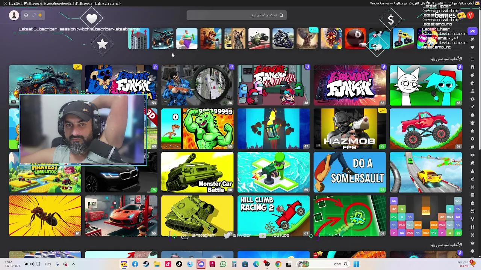Click the ENG language indicator
Screen dimensions: 481x270
click(x=48, y=264)
